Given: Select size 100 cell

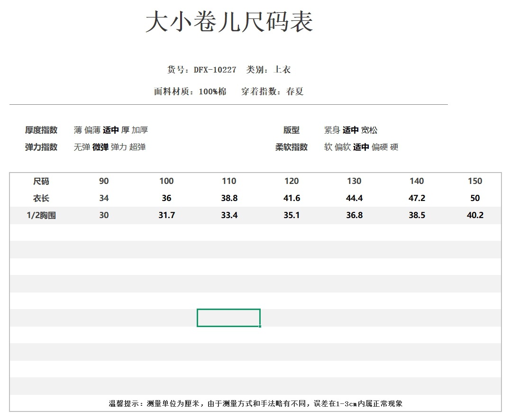Looking at the screenshot, I should 166,181.
